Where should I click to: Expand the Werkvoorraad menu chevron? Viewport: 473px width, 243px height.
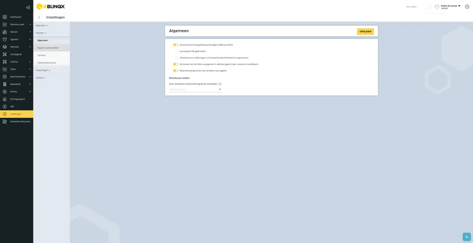[x=30, y=24]
